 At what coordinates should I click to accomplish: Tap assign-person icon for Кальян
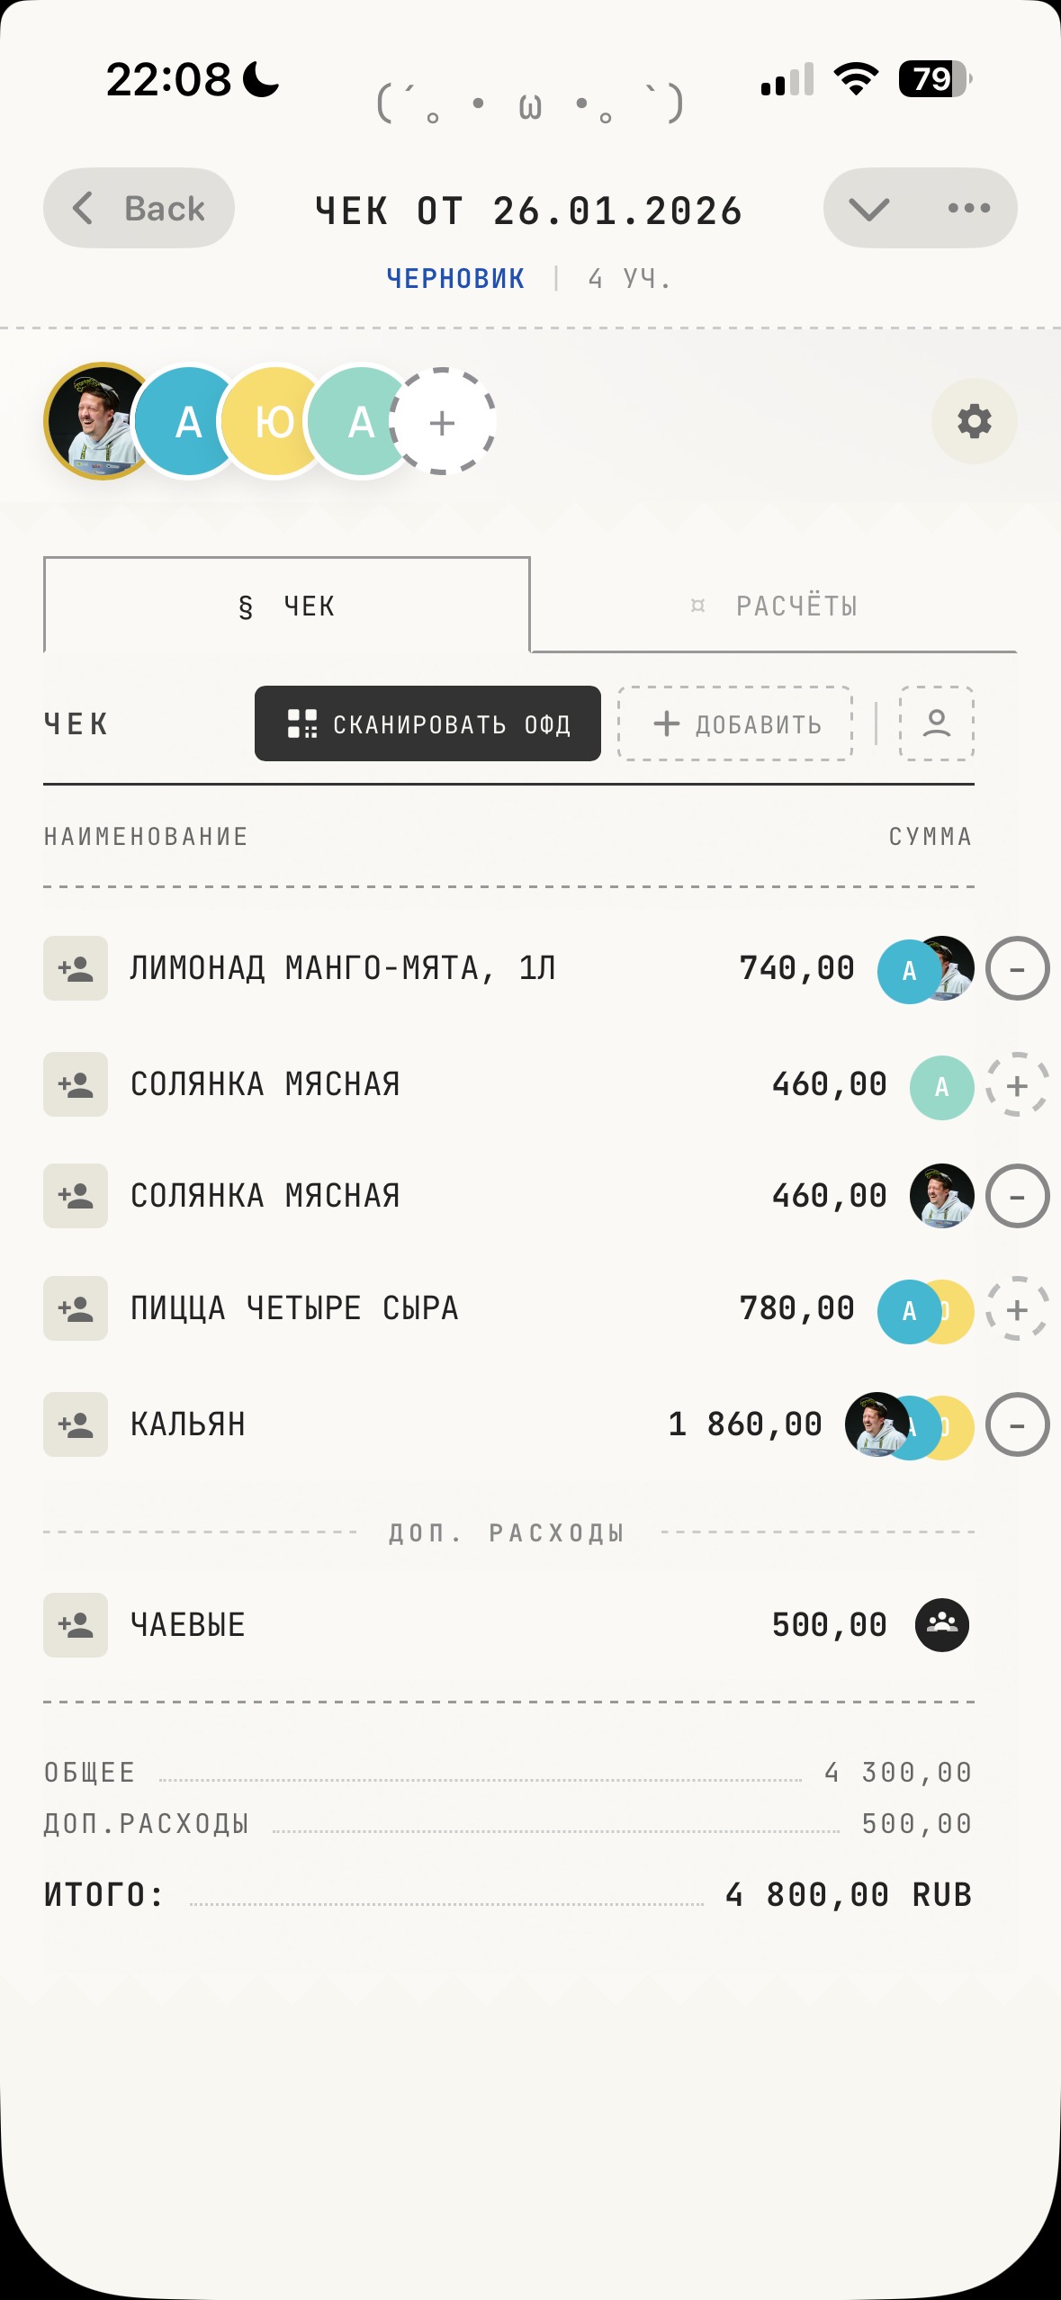coord(76,1424)
